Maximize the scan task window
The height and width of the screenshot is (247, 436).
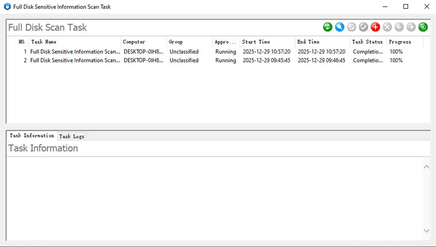click(x=405, y=7)
